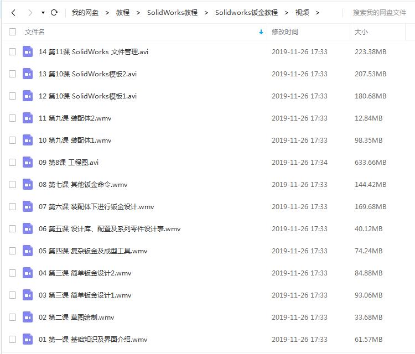The width and height of the screenshot is (415, 354).
Task: Check the box for 06 第五课 设计库 file
Action: coord(12,228)
